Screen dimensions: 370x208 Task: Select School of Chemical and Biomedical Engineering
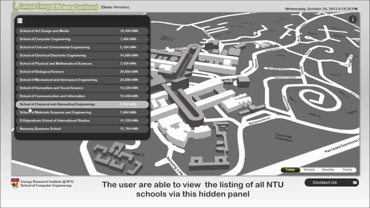coord(82,104)
